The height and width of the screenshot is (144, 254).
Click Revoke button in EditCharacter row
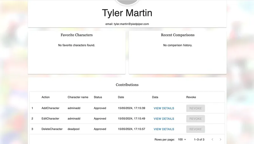(x=196, y=119)
